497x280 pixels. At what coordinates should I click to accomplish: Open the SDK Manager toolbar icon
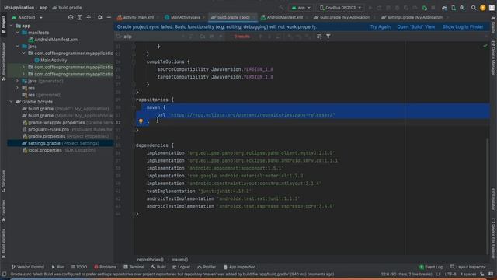(462, 8)
